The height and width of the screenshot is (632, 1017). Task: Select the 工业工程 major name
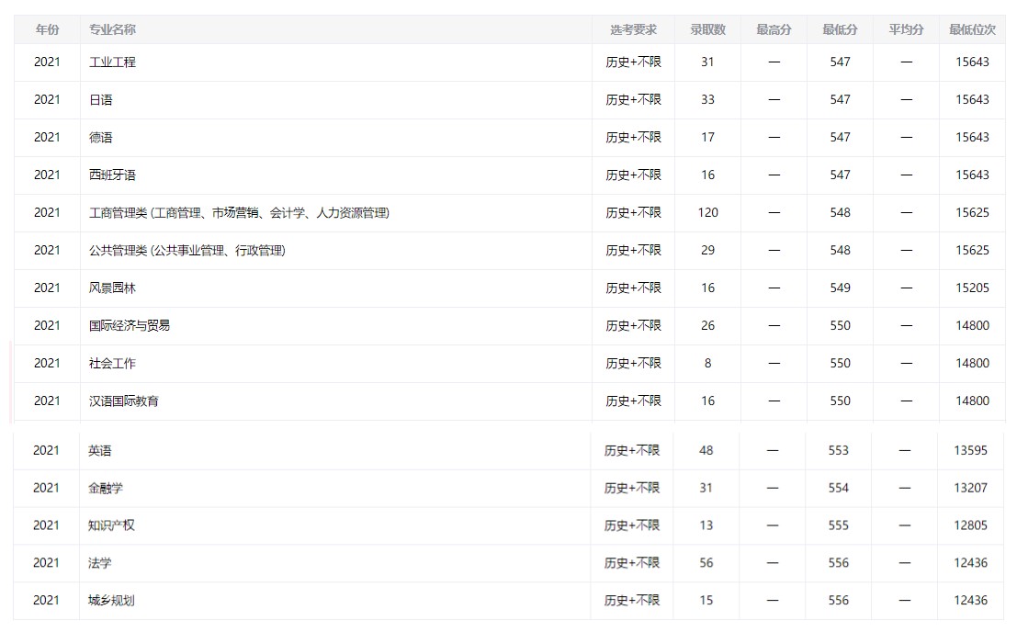pyautogui.click(x=112, y=62)
